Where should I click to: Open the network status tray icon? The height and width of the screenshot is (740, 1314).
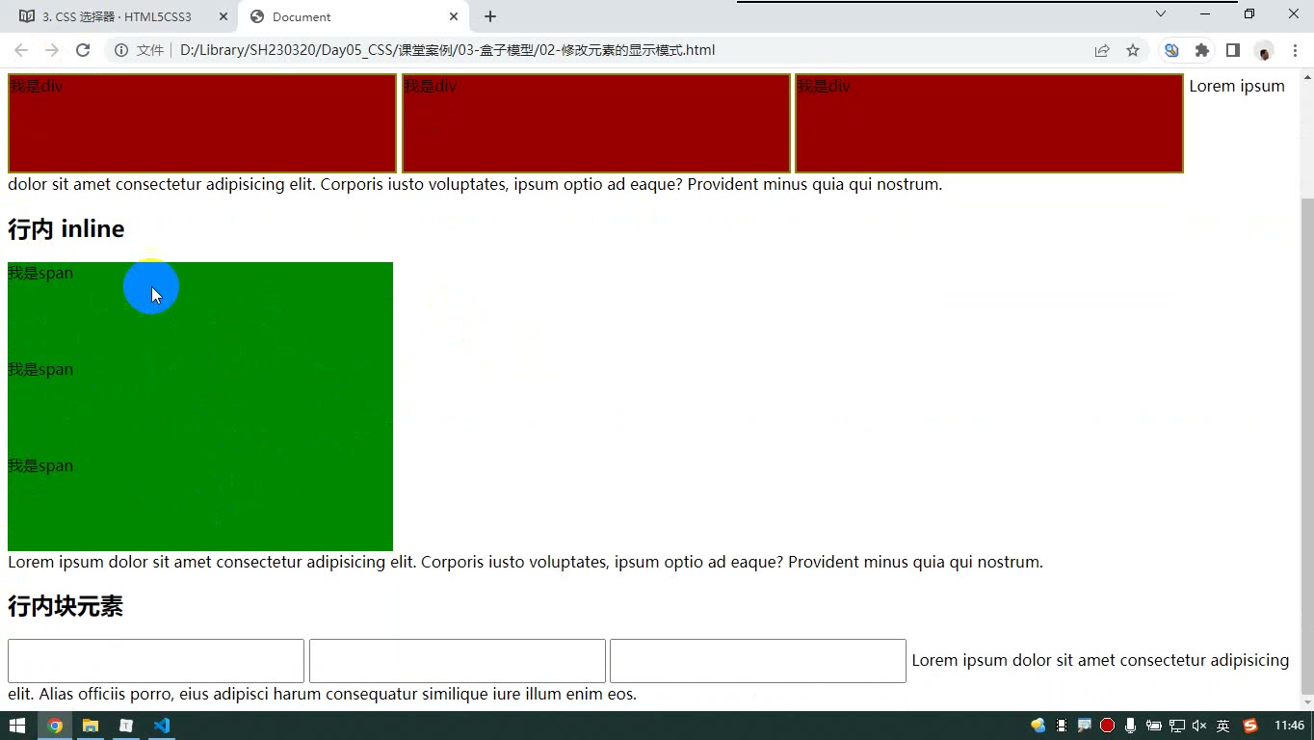tap(1176, 726)
